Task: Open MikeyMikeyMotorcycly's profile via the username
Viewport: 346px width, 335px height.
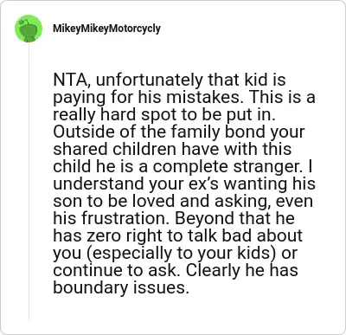Action: click(x=106, y=29)
